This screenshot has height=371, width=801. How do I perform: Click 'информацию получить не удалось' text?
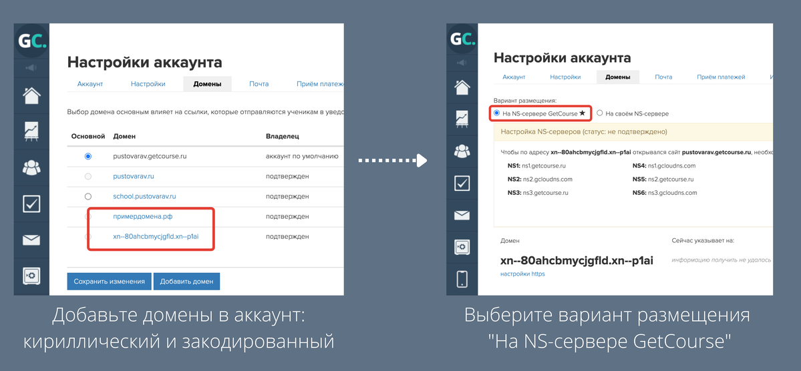point(722,260)
